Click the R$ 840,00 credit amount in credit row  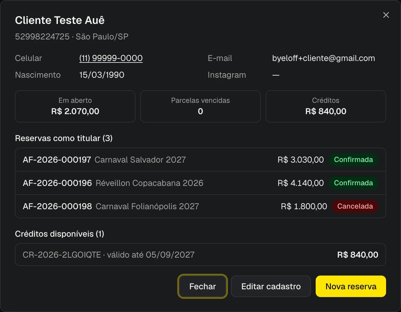tap(358, 255)
